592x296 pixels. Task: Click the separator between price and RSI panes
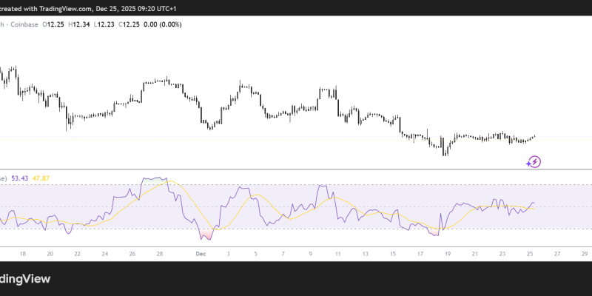[x=296, y=169]
